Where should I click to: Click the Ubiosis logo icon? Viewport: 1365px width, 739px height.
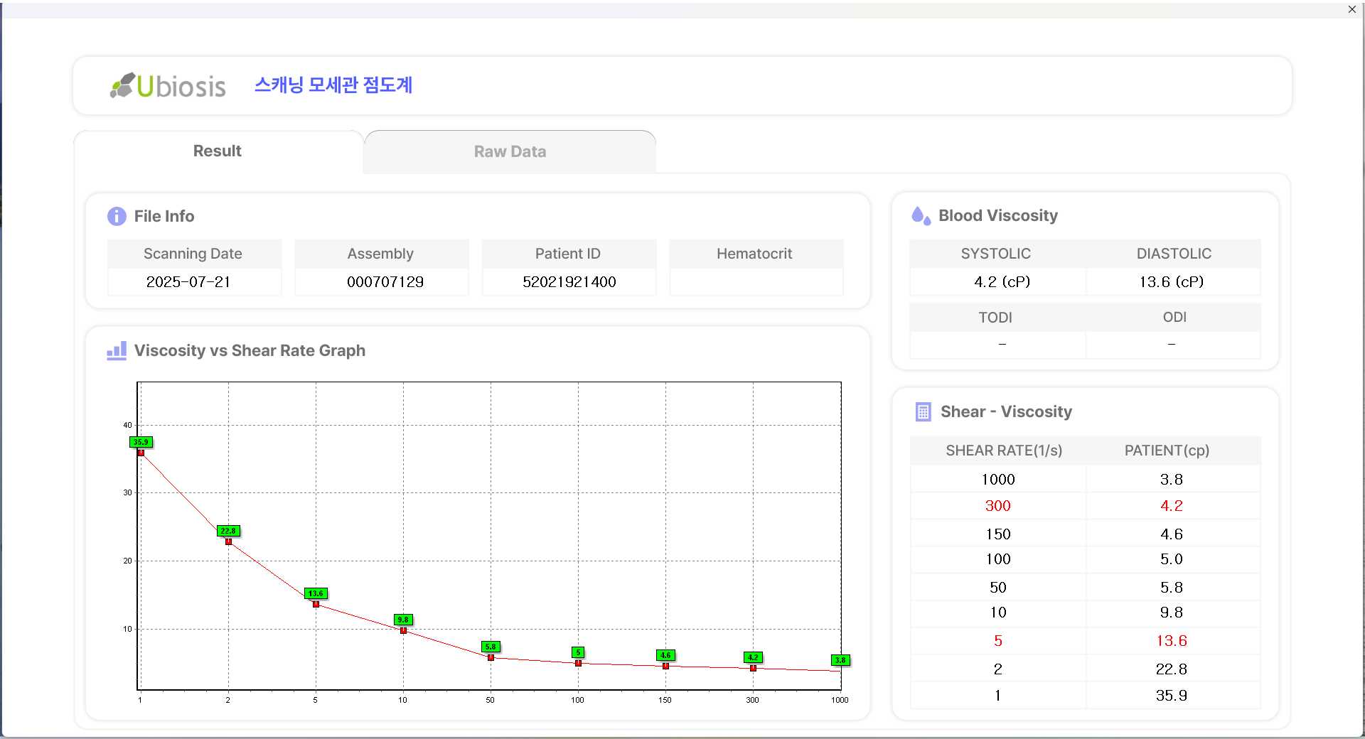[122, 85]
